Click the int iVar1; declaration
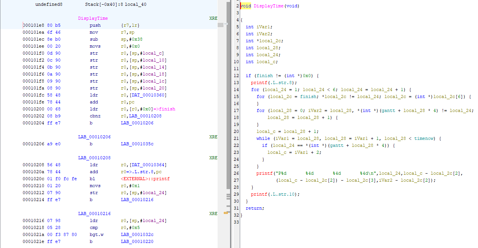 point(259,27)
